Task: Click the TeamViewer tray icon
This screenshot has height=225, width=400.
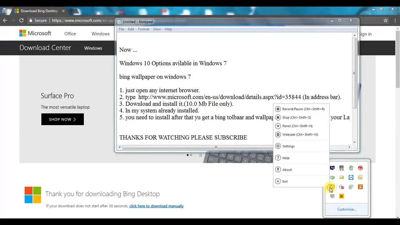Action: pos(351,177)
